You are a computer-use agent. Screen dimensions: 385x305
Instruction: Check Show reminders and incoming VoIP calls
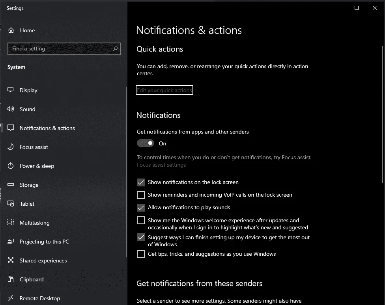[141, 195]
